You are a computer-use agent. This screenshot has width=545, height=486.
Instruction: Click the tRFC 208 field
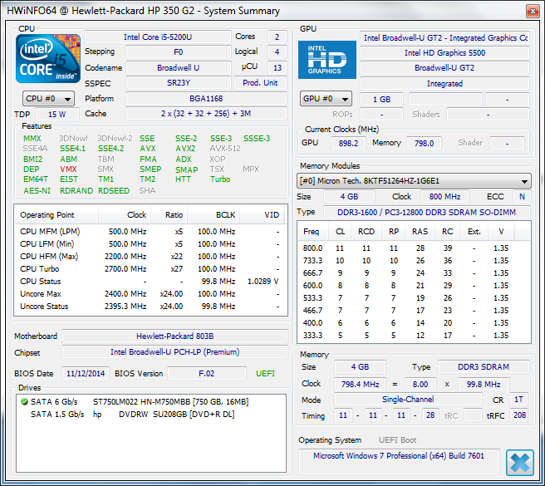click(x=519, y=415)
